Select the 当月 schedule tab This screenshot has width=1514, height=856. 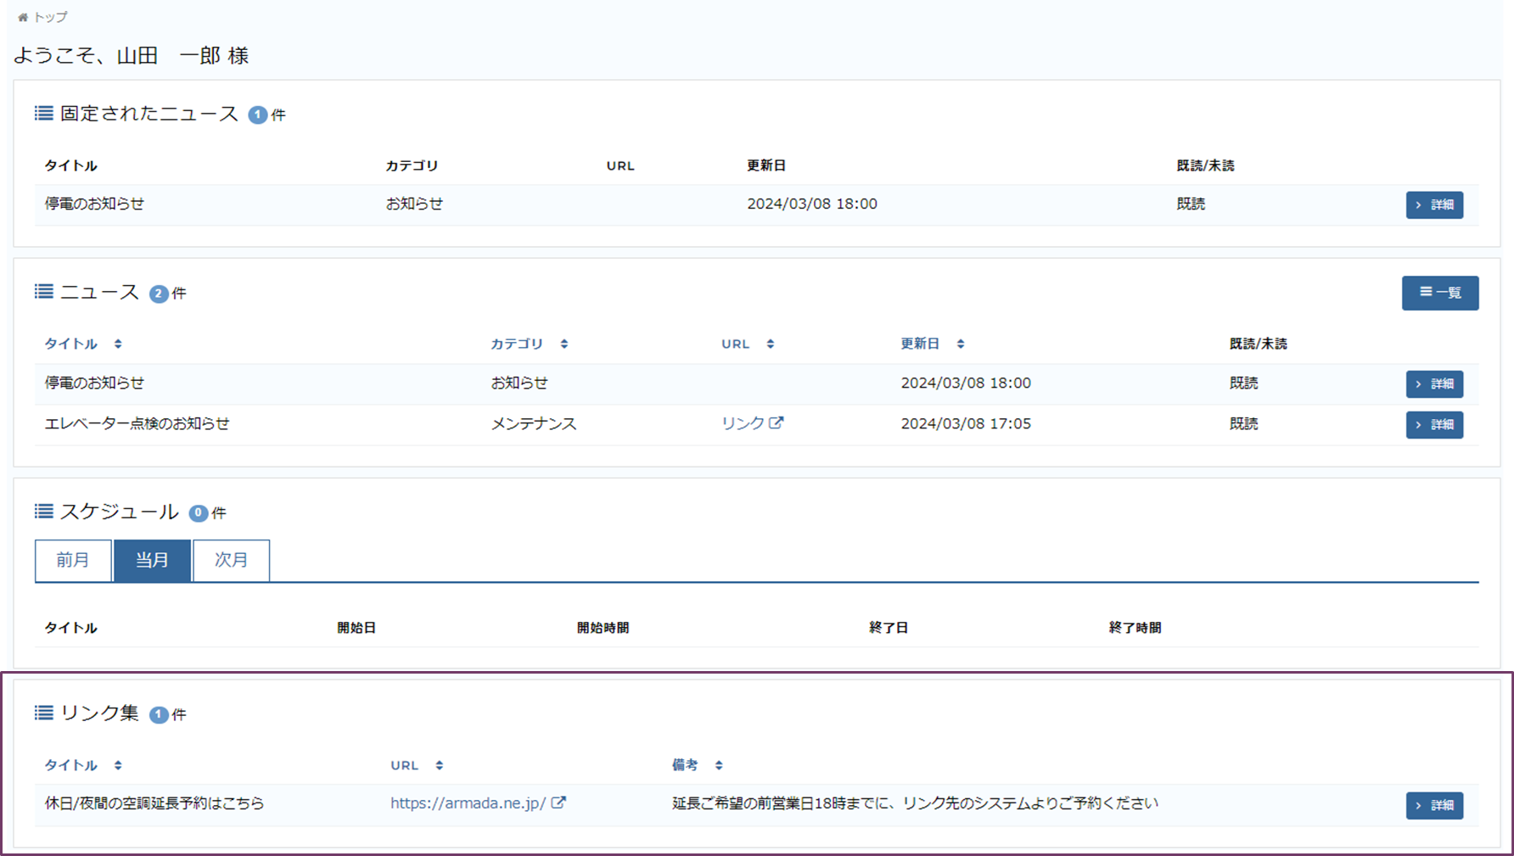(152, 560)
